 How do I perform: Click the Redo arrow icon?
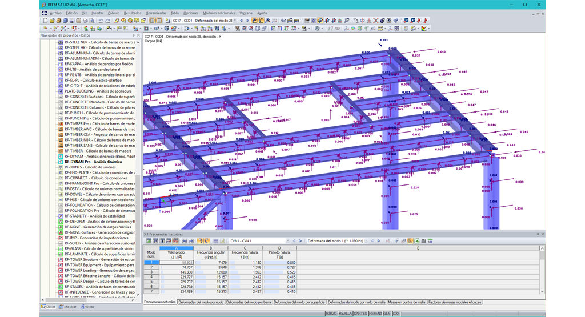pos(107,21)
